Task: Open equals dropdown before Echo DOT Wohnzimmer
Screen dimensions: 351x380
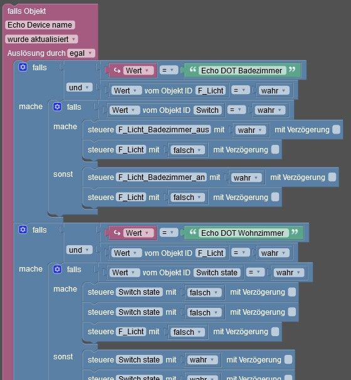Action: 169,233
